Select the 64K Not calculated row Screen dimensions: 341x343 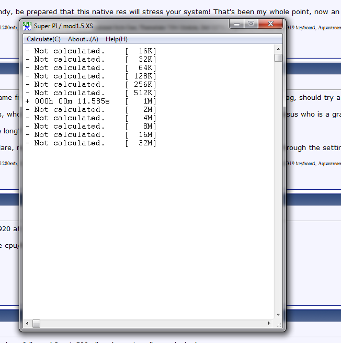(x=91, y=67)
